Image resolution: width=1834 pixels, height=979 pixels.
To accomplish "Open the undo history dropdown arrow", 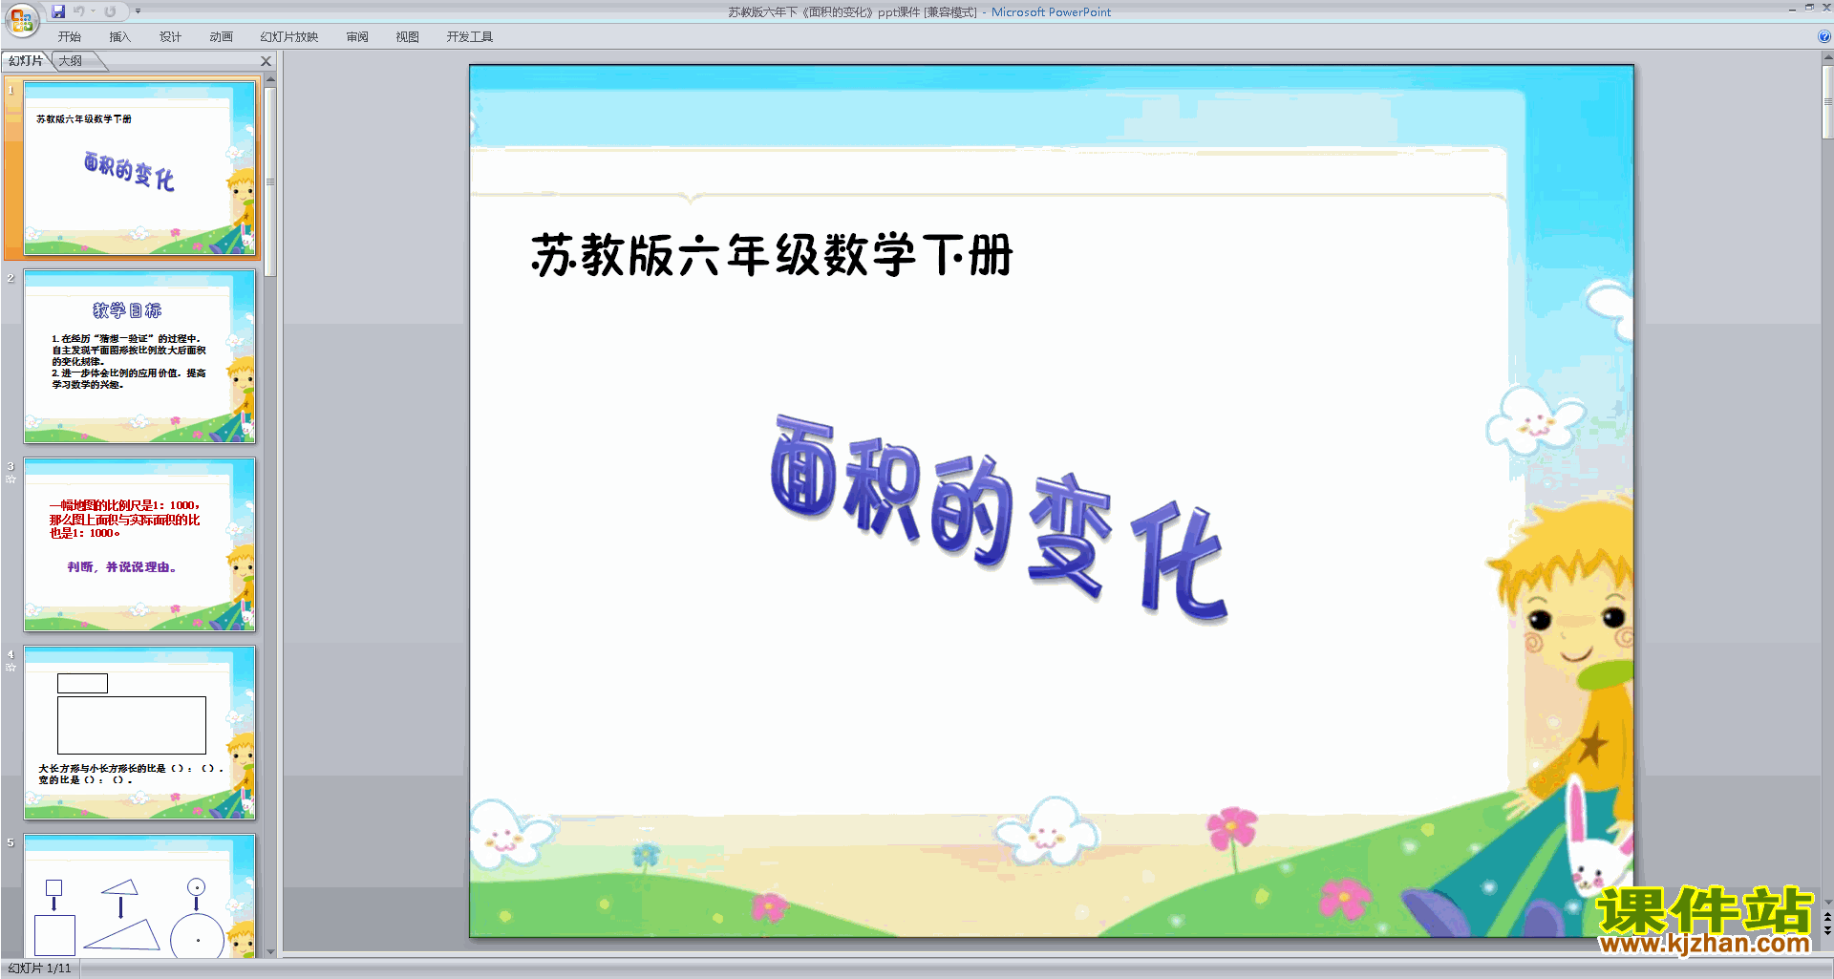I will point(93,11).
